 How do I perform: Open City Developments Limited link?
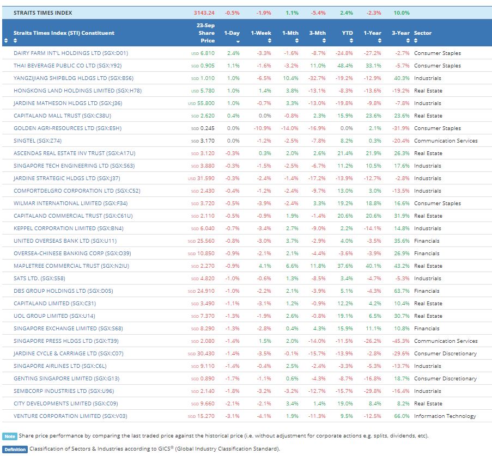click(x=65, y=404)
